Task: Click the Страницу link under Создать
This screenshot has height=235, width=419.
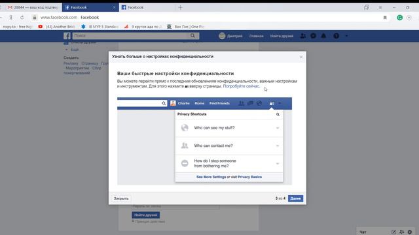Action: pos(90,63)
